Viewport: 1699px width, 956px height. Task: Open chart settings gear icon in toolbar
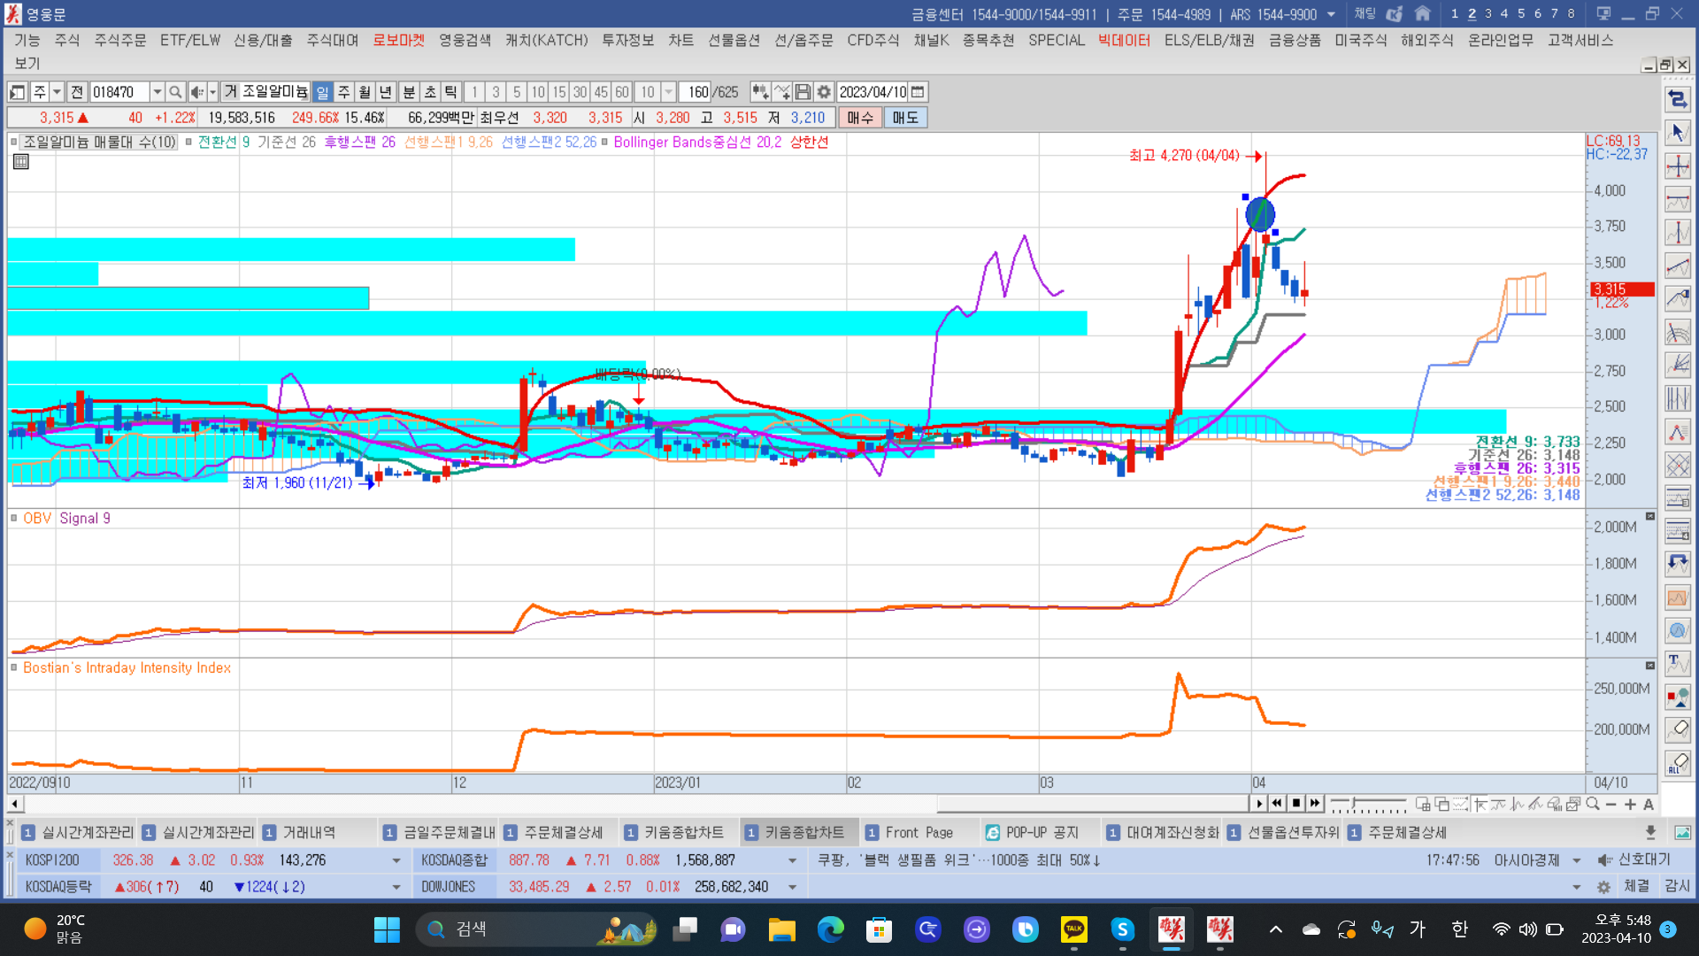pyautogui.click(x=824, y=92)
